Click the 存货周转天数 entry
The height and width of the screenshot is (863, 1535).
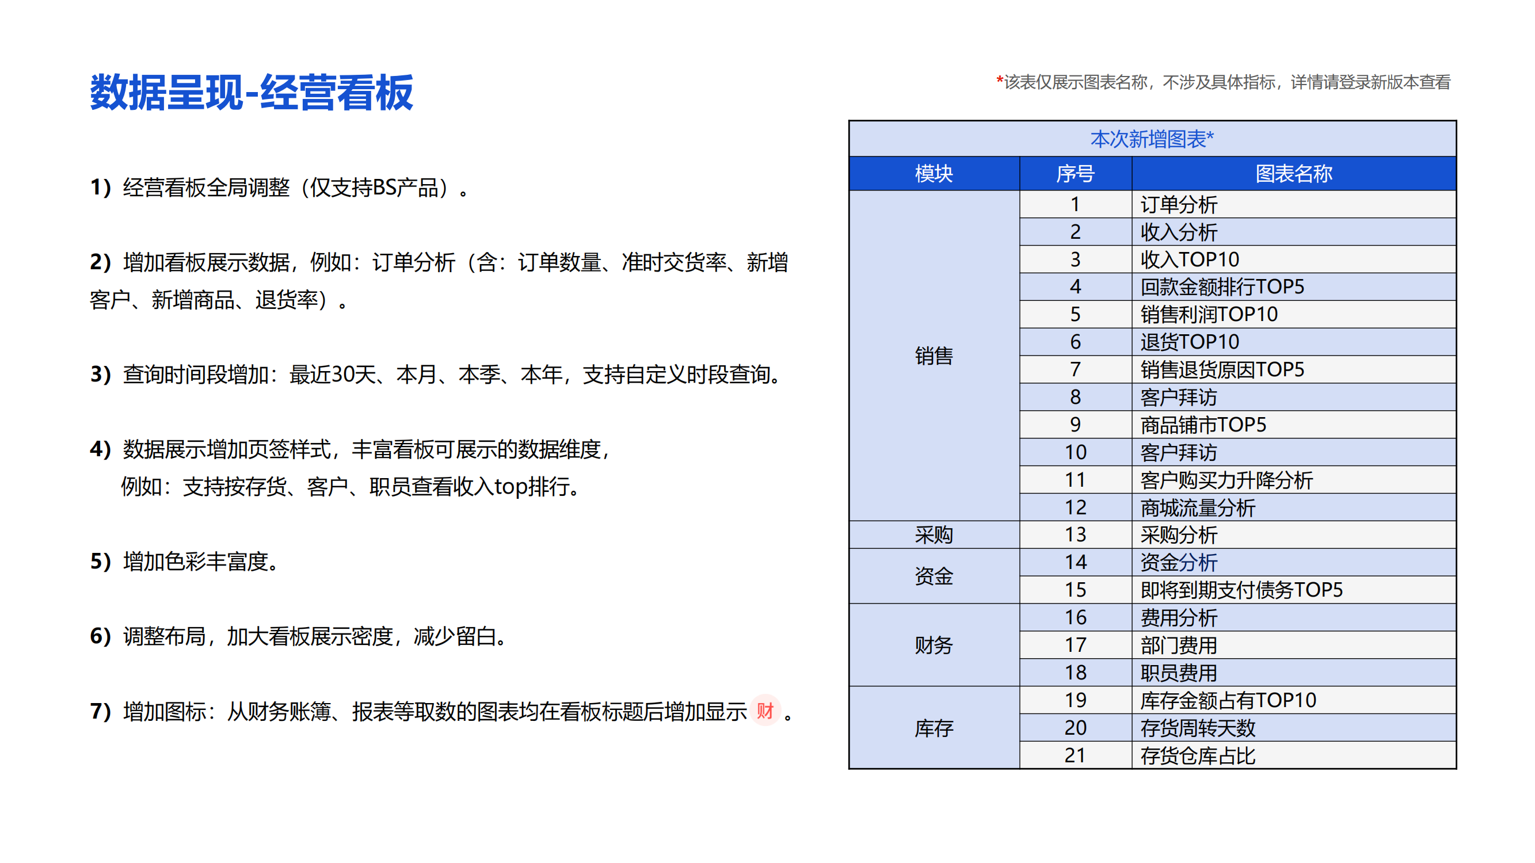coord(1198,728)
